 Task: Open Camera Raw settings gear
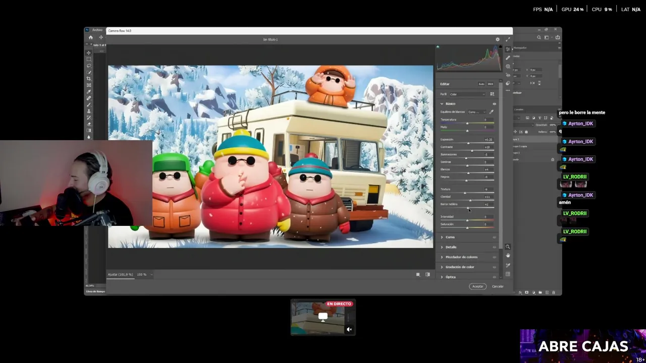[498, 39]
